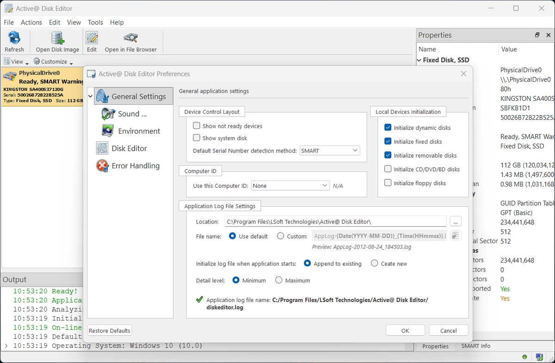Open the Actions menu
The image size is (555, 363).
(x=31, y=22)
